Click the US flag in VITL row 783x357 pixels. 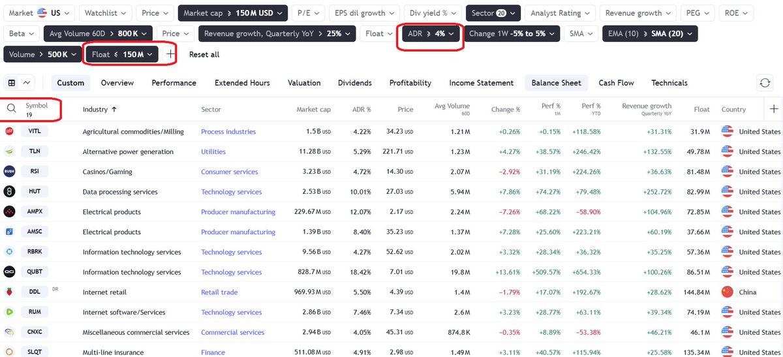[x=727, y=131]
